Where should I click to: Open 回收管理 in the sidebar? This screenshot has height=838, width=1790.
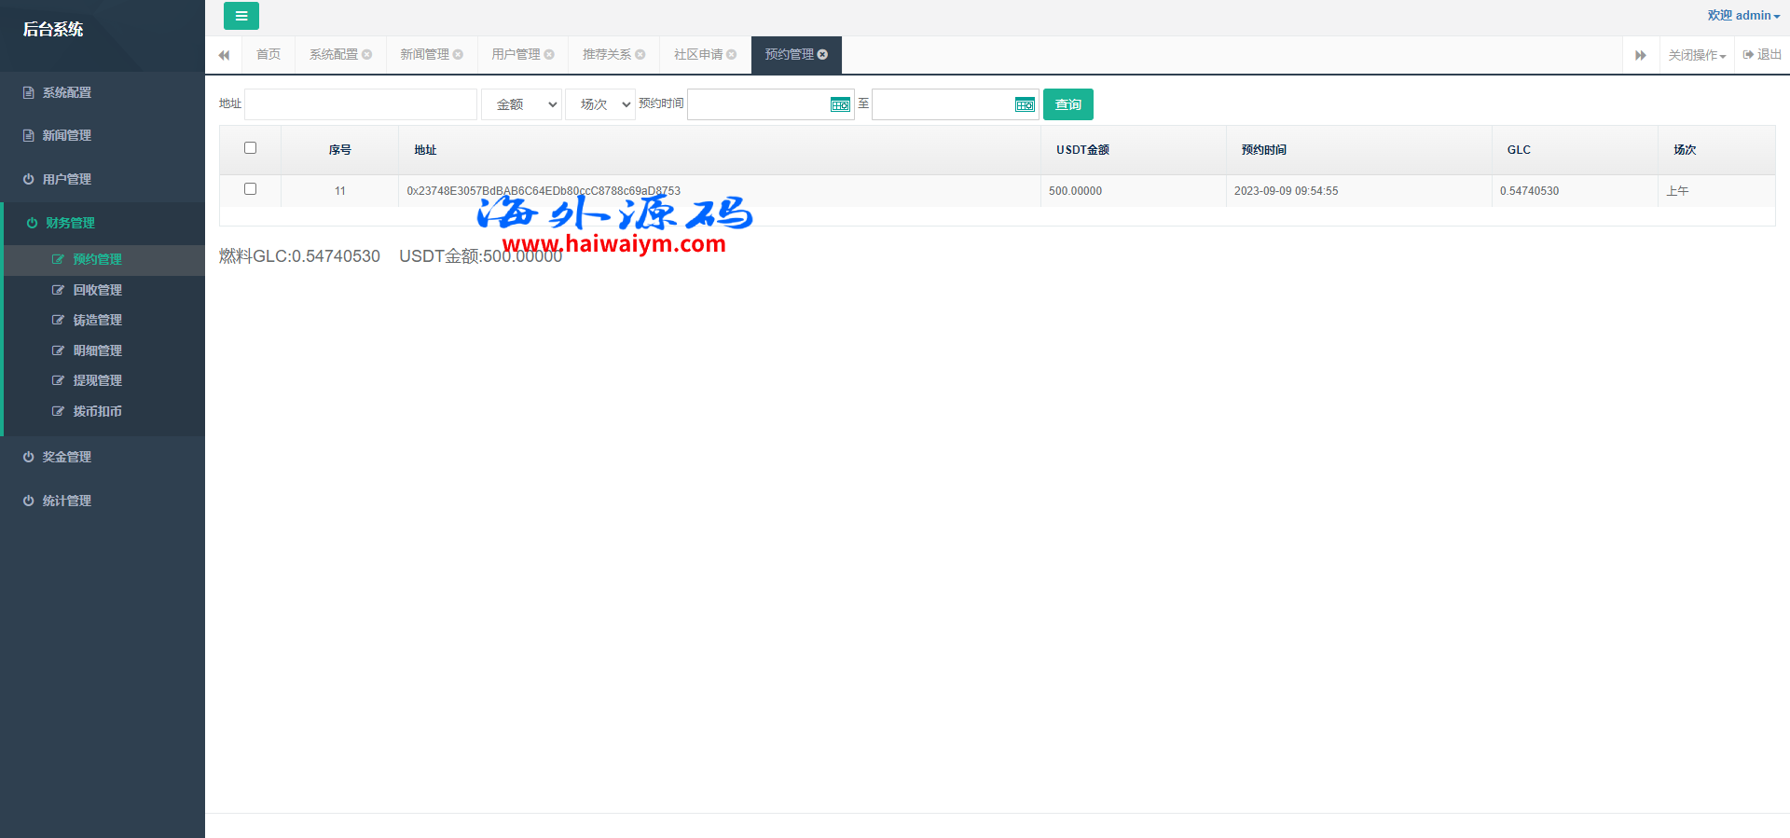97,290
